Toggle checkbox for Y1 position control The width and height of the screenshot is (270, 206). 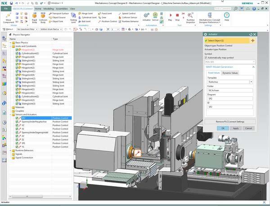17,147
